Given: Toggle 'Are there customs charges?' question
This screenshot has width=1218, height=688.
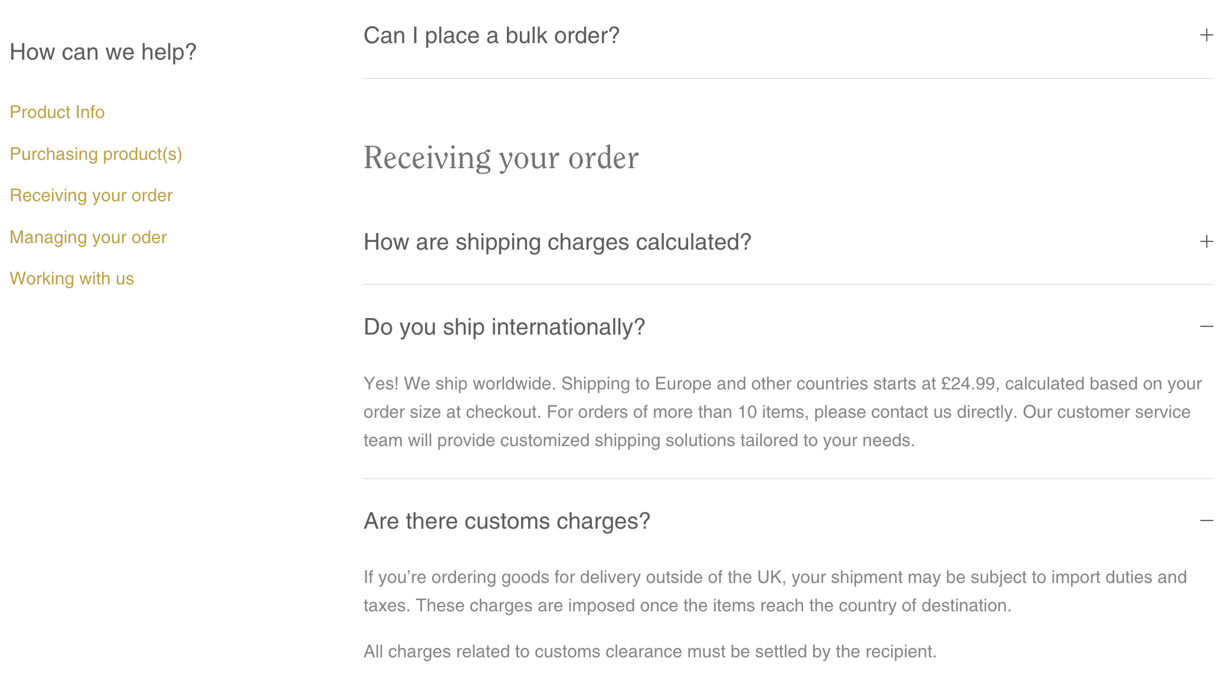Looking at the screenshot, I should [506, 521].
